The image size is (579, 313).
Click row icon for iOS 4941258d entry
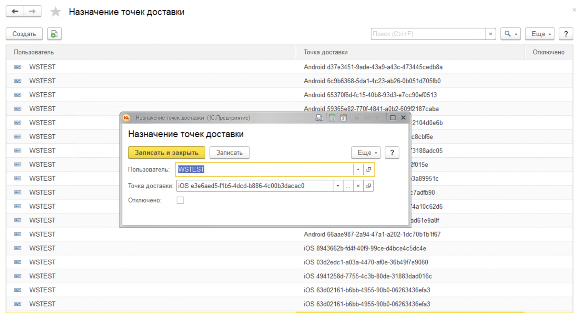tap(18, 276)
